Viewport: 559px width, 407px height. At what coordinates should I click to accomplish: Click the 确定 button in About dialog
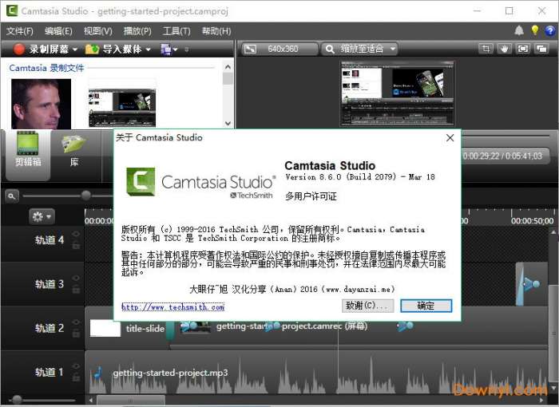tap(426, 306)
